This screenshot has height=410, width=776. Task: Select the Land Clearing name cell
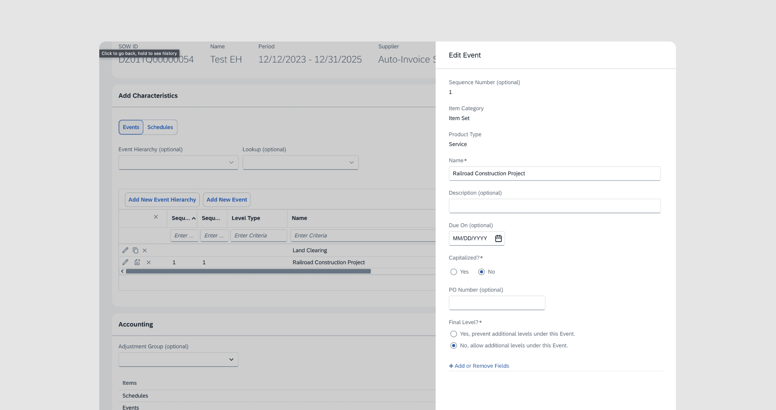(310, 251)
